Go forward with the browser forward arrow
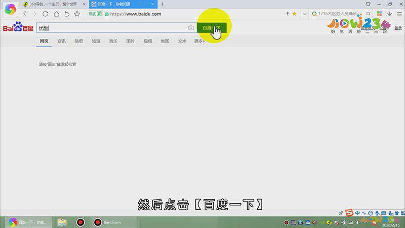405x228 pixels. (x=34, y=14)
